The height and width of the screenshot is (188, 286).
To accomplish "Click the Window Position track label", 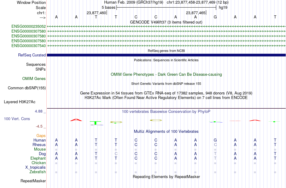I will point(31,2).
